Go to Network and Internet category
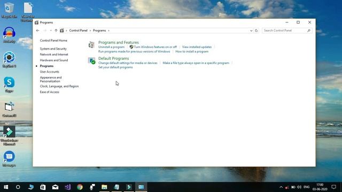This screenshot has width=342, height=192. 54,54
